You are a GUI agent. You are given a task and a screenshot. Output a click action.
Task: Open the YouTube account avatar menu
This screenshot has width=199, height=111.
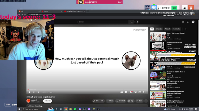[x=193, y=22]
